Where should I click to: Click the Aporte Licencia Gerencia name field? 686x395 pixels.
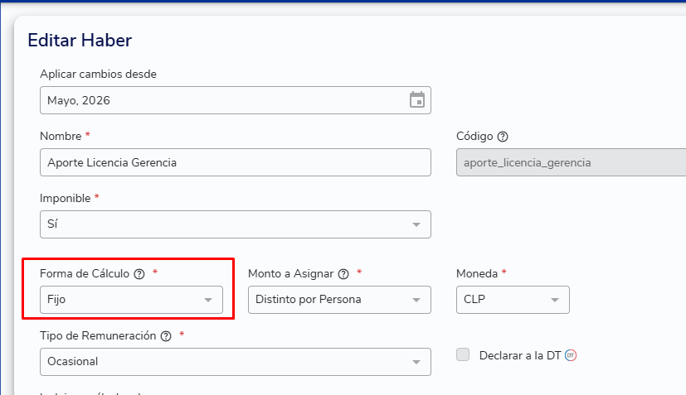point(236,162)
